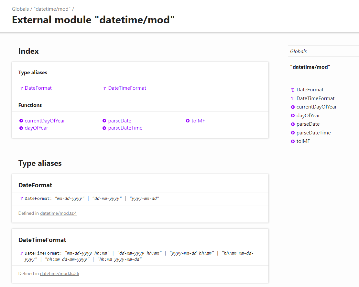The height and width of the screenshot is (287, 359).
Task: Click the function icon next to parseDate
Action: tap(104, 121)
